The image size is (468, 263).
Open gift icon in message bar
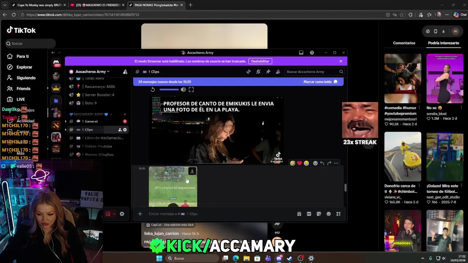[x=299, y=214]
